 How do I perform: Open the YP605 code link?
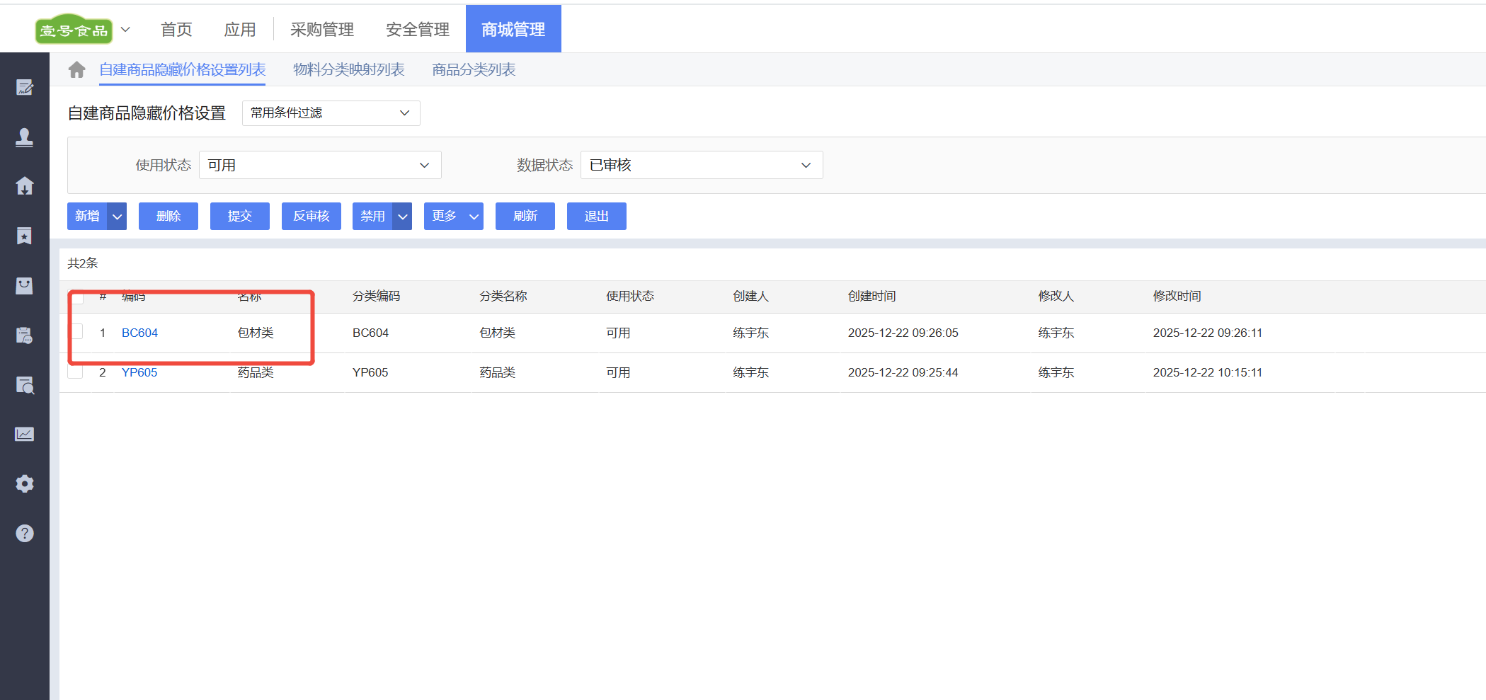click(x=139, y=372)
